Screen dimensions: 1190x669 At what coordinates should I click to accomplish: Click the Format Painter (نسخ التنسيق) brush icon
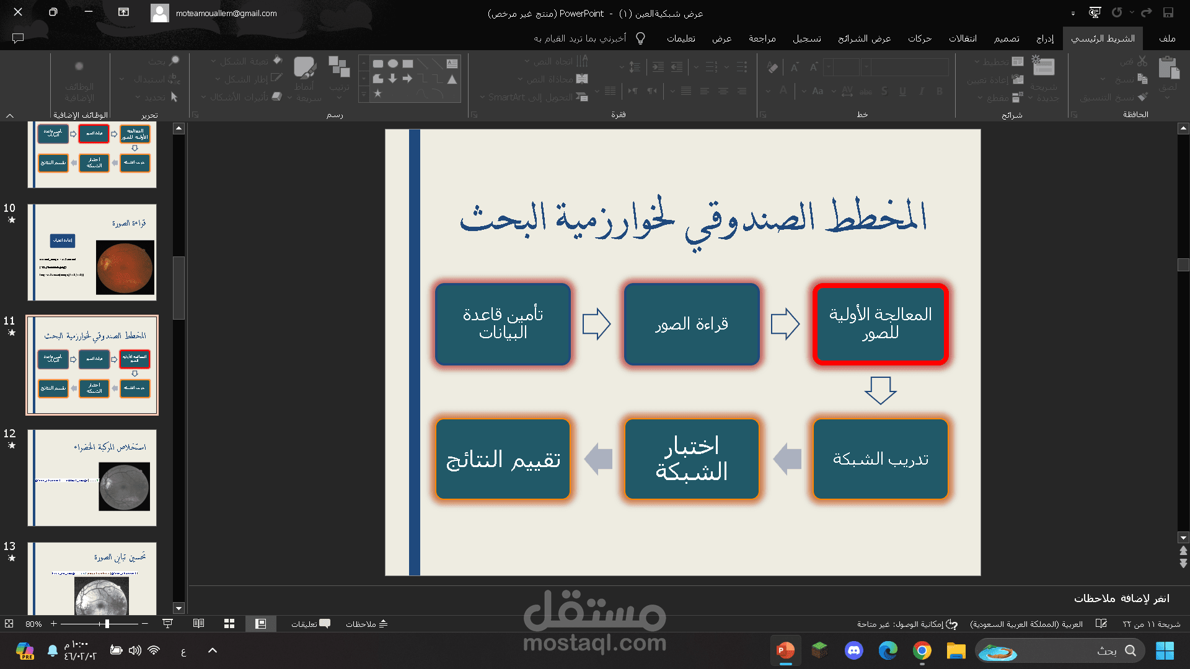point(1143,97)
